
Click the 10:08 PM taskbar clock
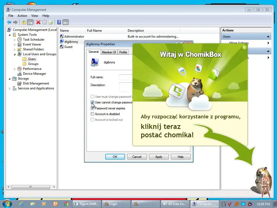(x=263, y=204)
